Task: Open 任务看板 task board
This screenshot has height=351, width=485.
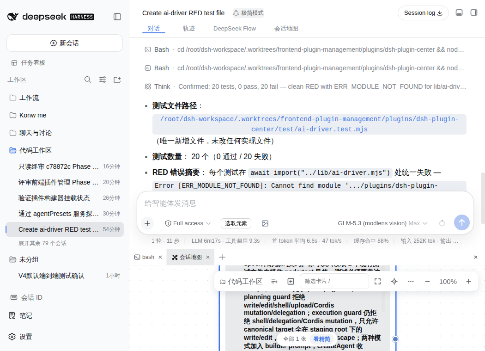Action: (x=29, y=63)
